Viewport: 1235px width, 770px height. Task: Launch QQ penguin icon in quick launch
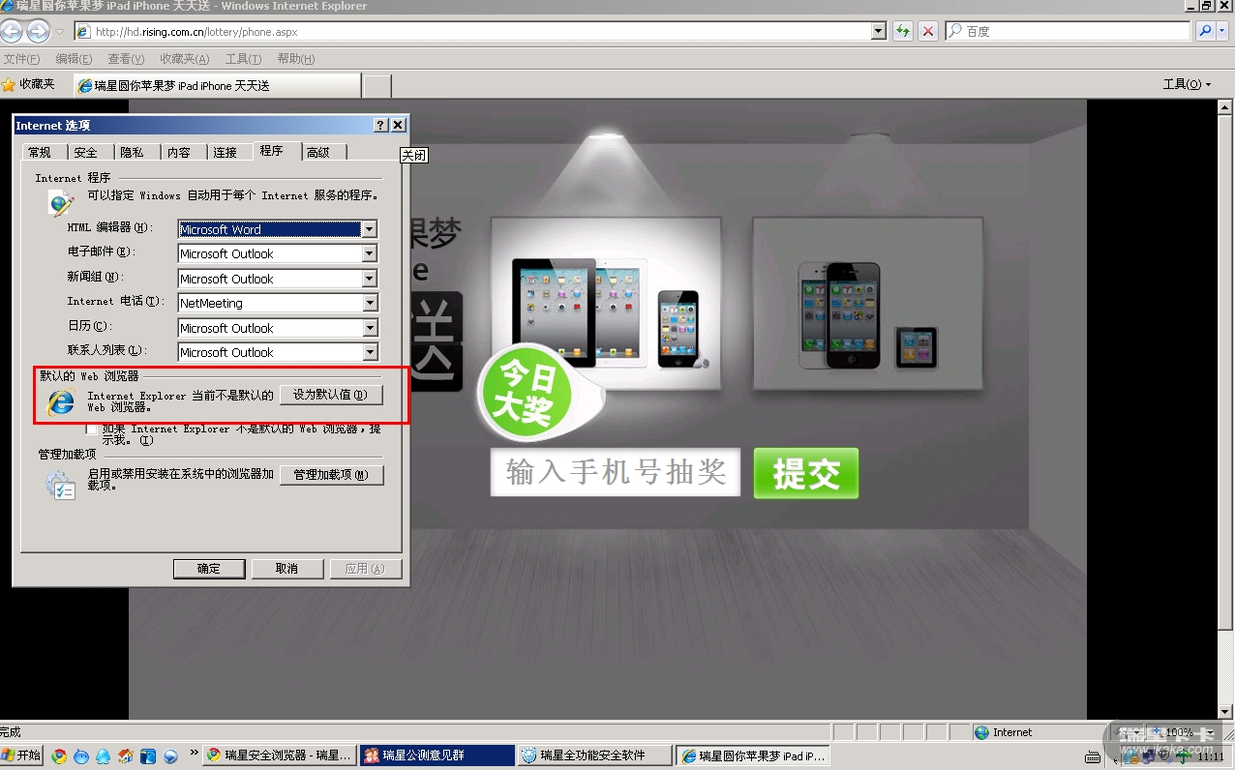[104, 755]
